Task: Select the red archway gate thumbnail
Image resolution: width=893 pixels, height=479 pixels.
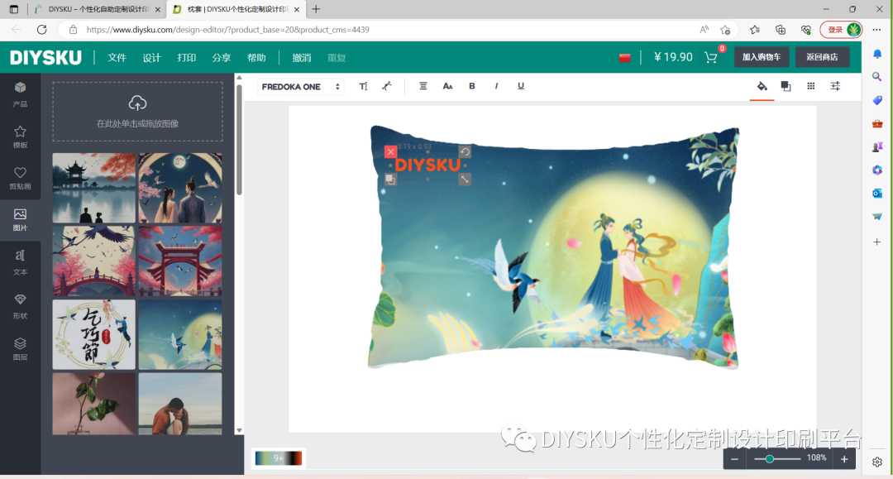Action: click(x=180, y=261)
